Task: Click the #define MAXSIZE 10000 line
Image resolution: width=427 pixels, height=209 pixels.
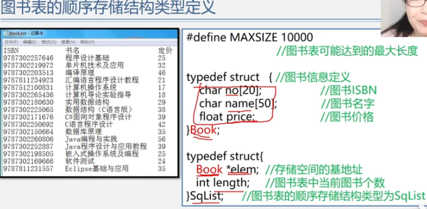Action: [x=249, y=37]
